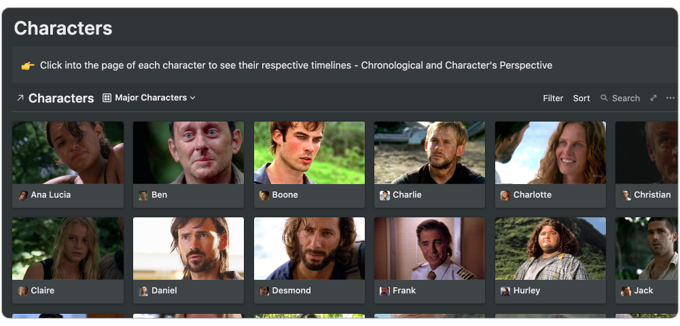Open the Daniel character title
The height and width of the screenshot is (326, 680).
pyautogui.click(x=164, y=291)
